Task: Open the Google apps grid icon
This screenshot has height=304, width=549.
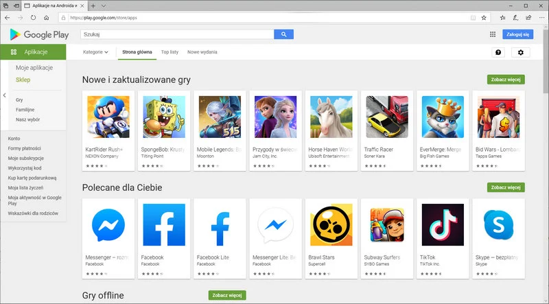Action: coord(493,34)
